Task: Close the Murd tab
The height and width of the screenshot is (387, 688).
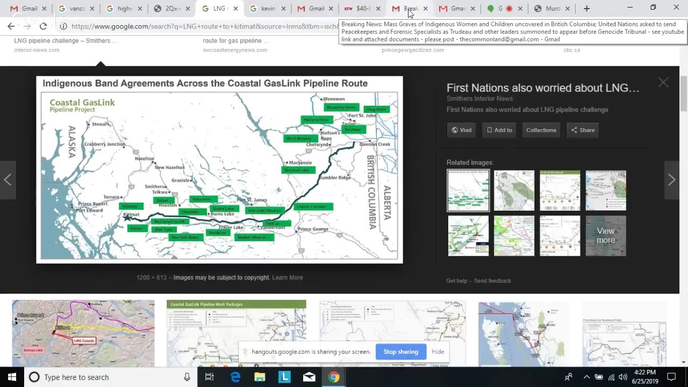Action: (x=567, y=9)
